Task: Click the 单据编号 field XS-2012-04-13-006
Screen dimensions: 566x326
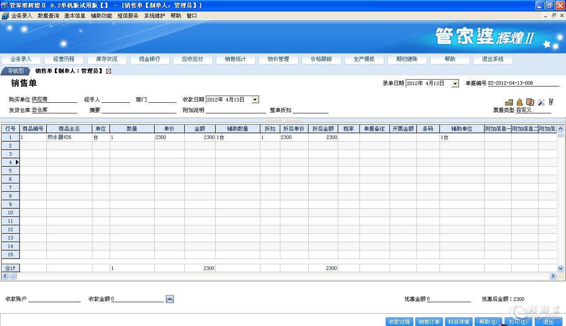Action: point(524,83)
